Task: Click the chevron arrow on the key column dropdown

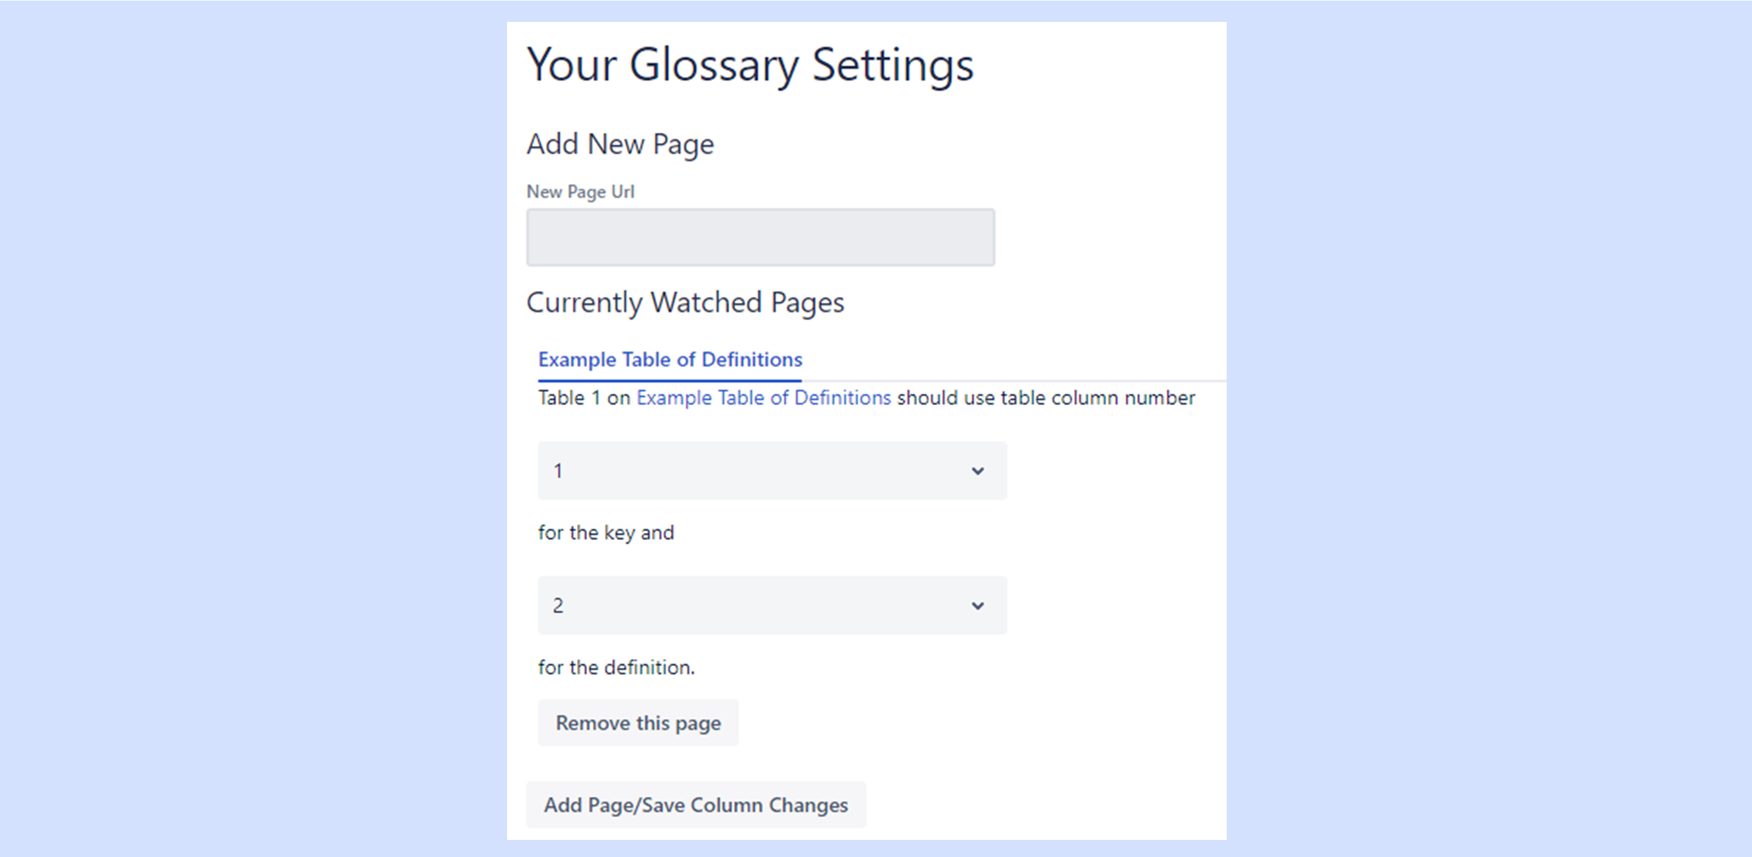Action: [977, 471]
